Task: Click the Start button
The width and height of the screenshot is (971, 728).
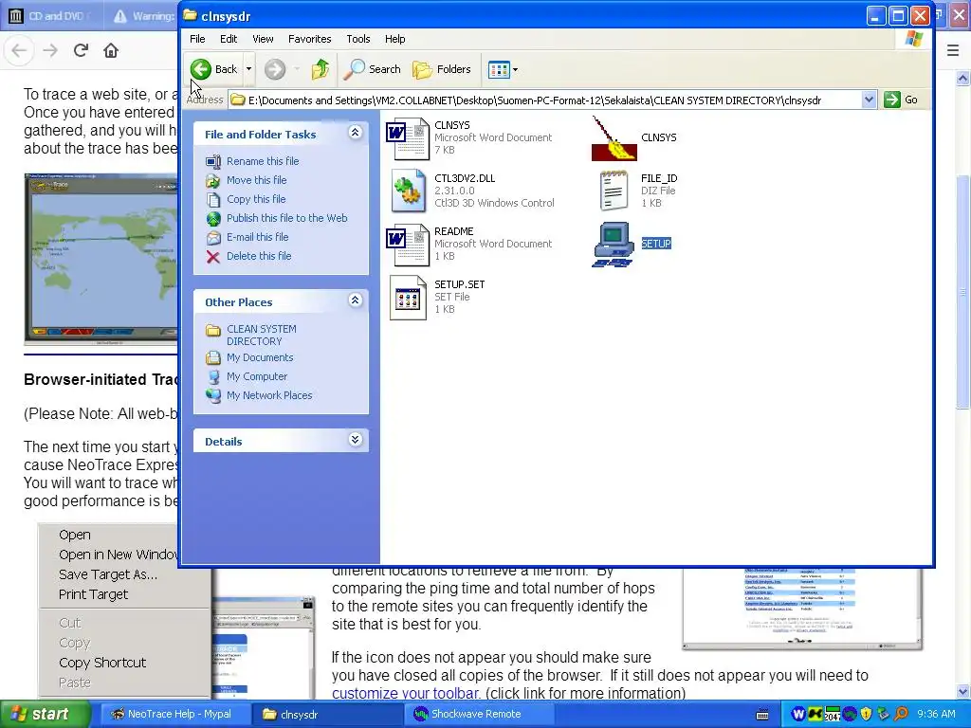Action: (46, 715)
